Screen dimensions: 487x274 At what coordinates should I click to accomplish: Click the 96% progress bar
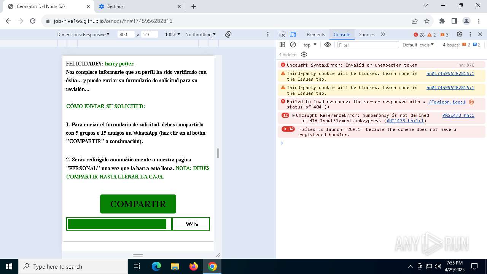pos(138,224)
